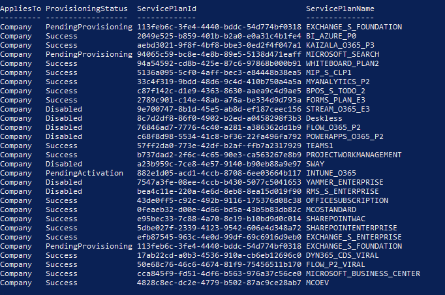This screenshot has width=445, height=295.
Task: Click the WHITEBOARD_PLAN2 entry
Action: point(343,63)
